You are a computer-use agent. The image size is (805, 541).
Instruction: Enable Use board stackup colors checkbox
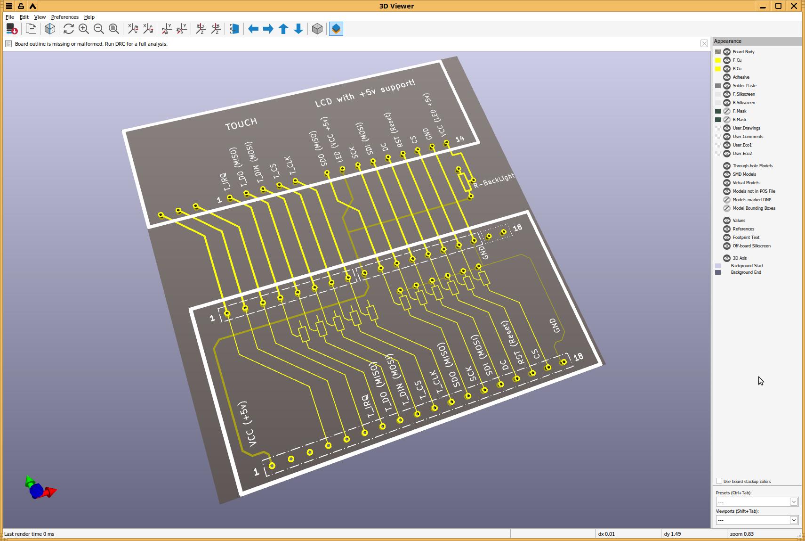719,481
